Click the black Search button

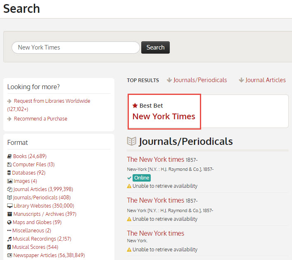pos(155,47)
